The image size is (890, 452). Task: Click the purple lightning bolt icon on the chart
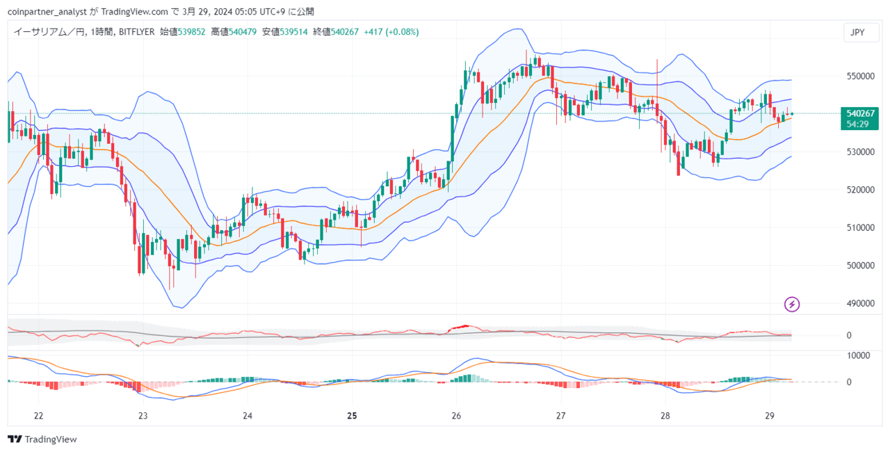791,305
